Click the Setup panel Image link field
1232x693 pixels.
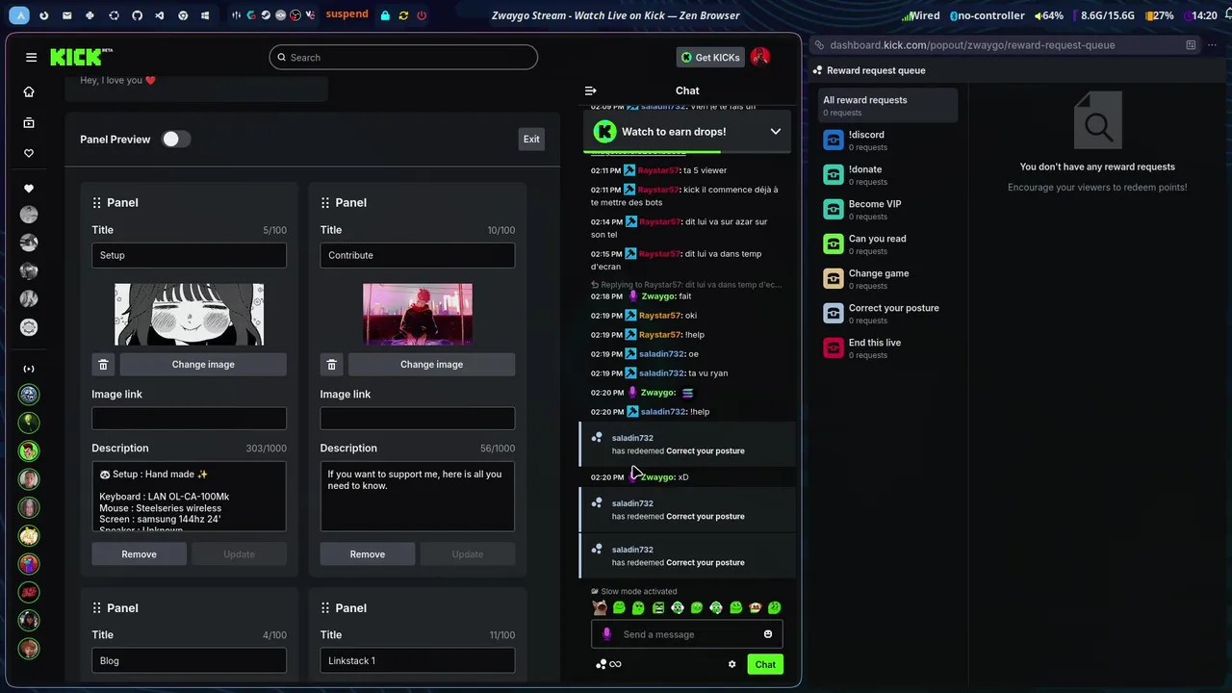pos(189,418)
